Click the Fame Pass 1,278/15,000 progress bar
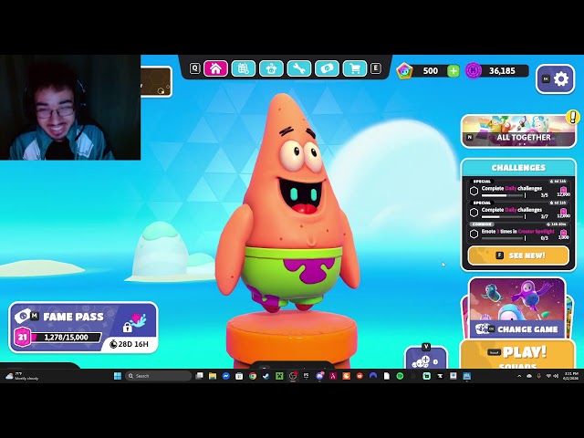Image resolution: width=584 pixels, height=438 pixels. 66,338
